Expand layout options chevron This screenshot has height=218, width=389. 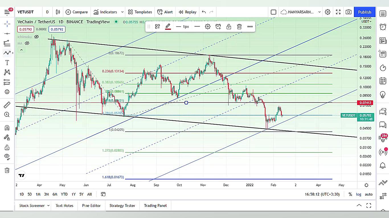[x=320, y=12]
